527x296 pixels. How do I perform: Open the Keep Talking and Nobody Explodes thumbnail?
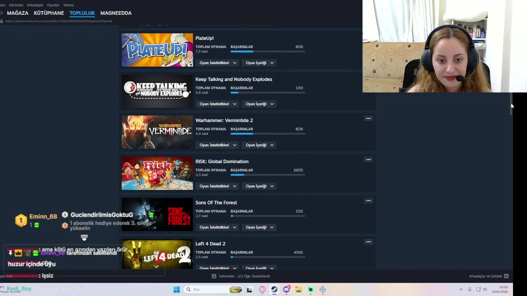coord(157,91)
